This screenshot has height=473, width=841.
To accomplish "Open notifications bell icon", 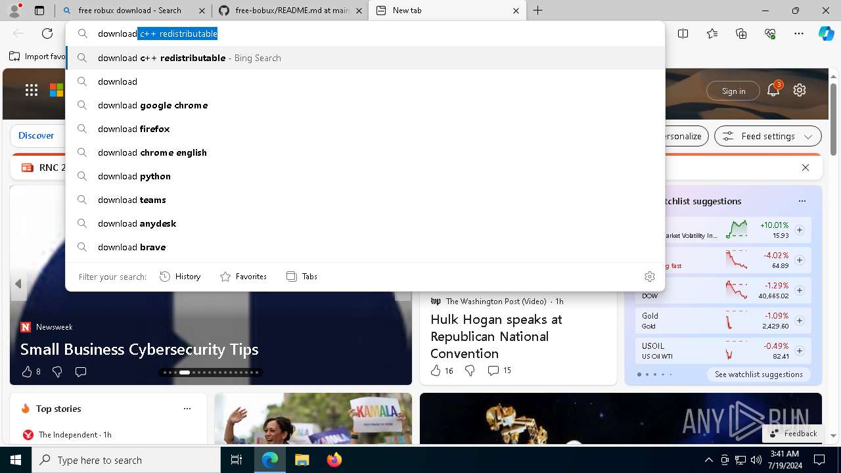I will pos(773,91).
